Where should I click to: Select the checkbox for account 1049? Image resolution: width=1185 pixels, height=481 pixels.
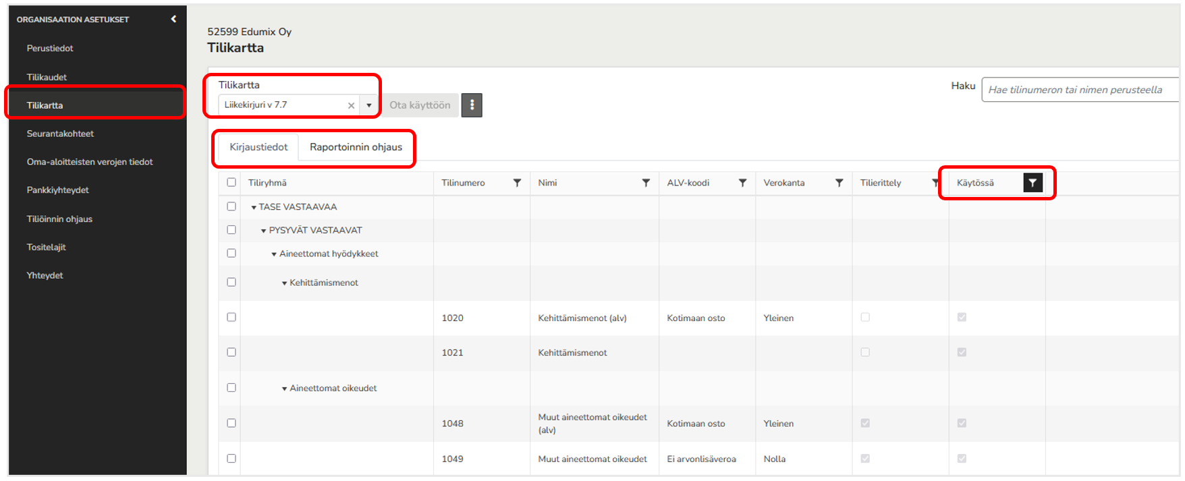click(231, 459)
